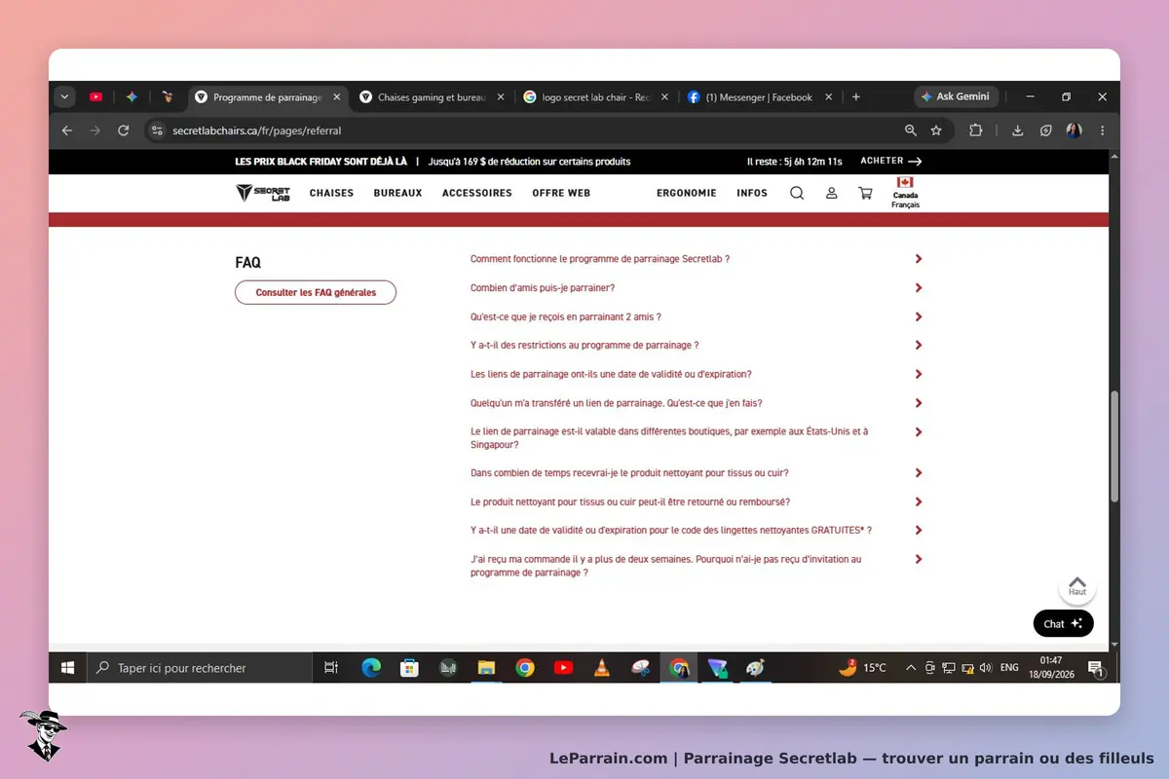
Task: Expand Comment fonctionne le programme de parrainage question
Action: click(x=696, y=259)
